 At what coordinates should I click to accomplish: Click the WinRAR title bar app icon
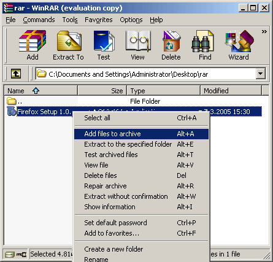8,8
